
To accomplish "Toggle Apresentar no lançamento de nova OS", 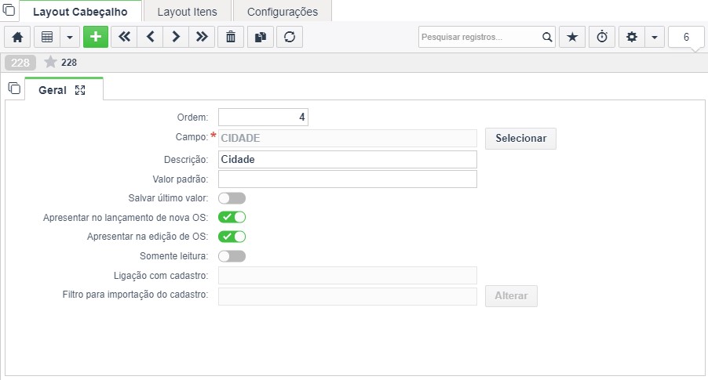I will click(x=232, y=217).
